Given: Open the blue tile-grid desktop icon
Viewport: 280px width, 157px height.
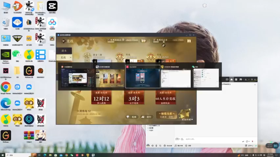Looking at the screenshot, I should [41, 55].
